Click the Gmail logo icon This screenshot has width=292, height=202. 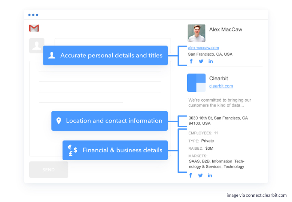tap(34, 28)
